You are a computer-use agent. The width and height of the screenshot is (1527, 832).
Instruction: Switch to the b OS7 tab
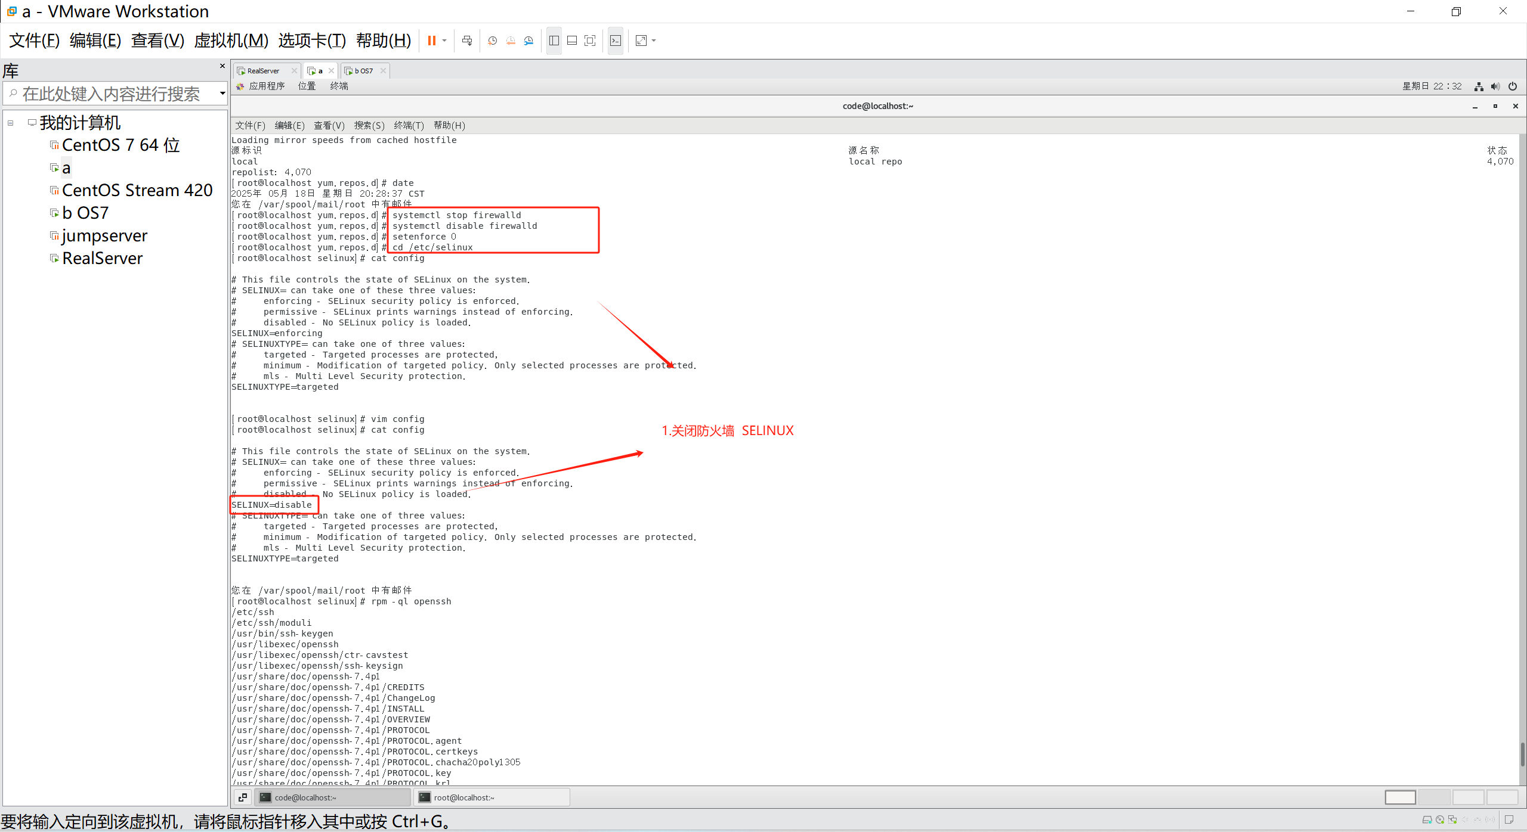click(363, 71)
